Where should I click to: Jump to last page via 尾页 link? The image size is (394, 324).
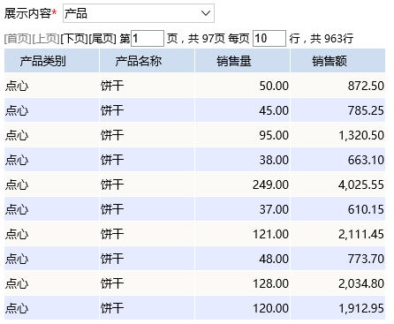[102, 39]
